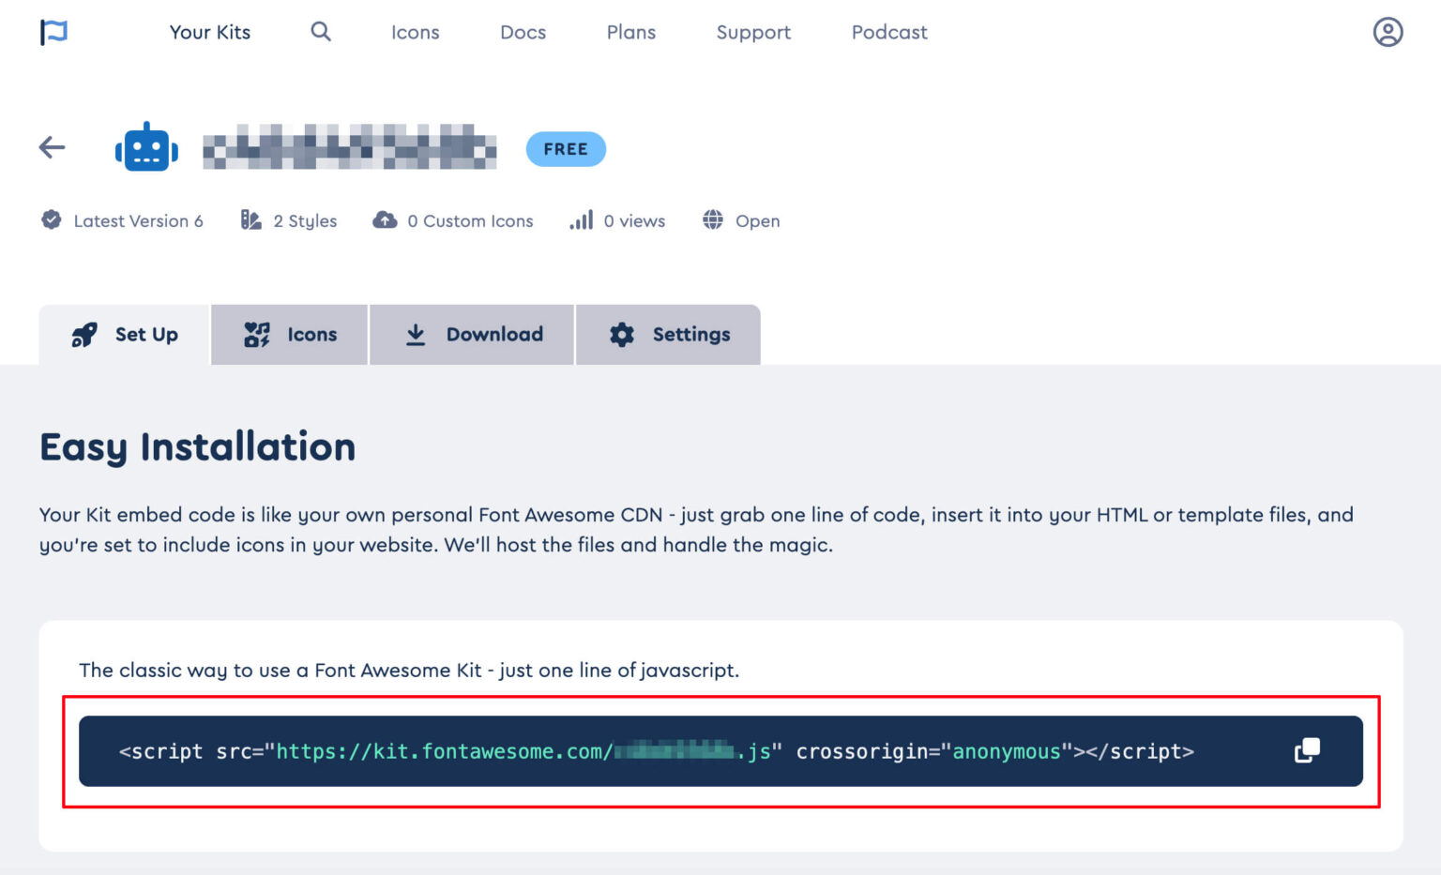Click the checkmark badge beside Latest Version 6
Viewport: 1441px width, 875px height.
[52, 219]
